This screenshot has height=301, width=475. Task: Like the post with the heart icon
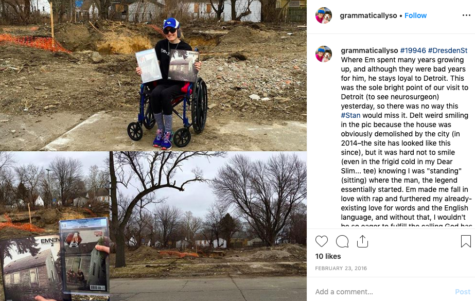(x=322, y=241)
